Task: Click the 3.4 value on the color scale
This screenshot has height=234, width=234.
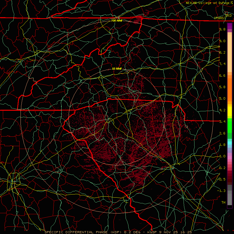Action: click(x=222, y=122)
